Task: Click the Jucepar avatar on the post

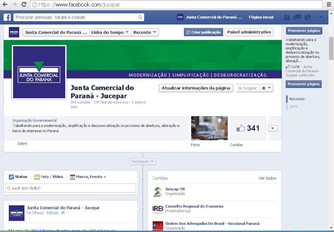Action: 17,213
